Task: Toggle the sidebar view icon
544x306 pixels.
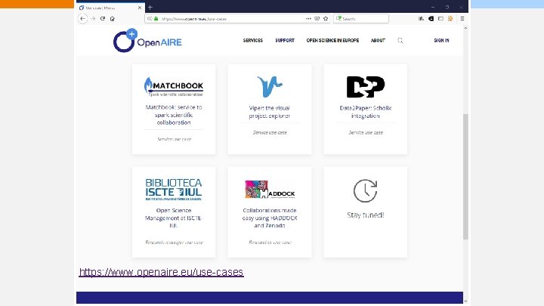Action: tap(440, 19)
